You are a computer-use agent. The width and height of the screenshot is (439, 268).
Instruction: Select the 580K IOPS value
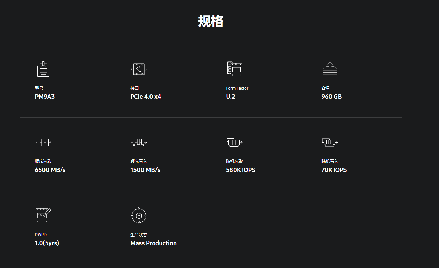click(x=241, y=170)
